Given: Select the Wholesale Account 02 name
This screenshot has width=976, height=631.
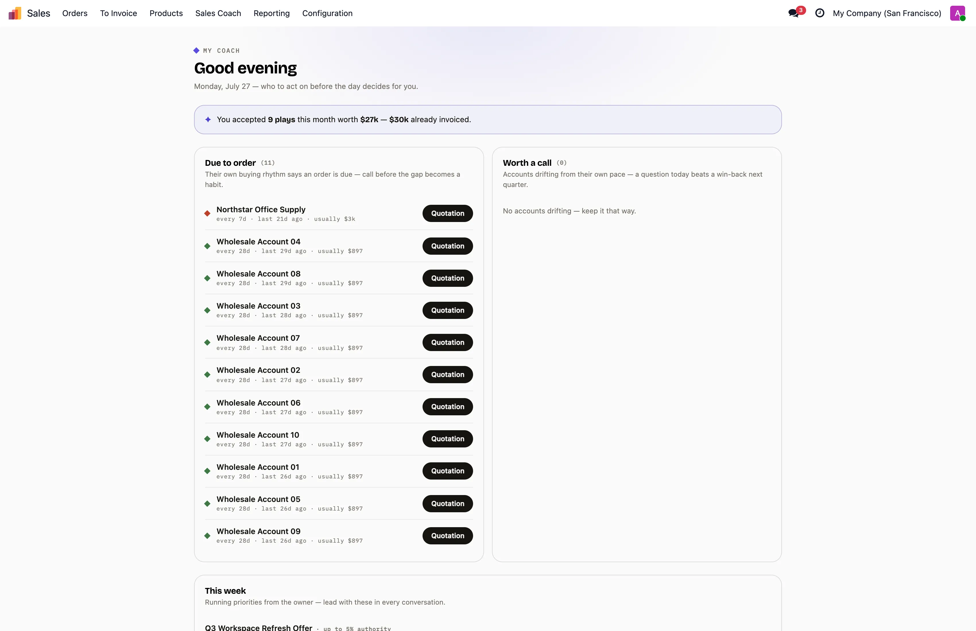Looking at the screenshot, I should pos(258,370).
